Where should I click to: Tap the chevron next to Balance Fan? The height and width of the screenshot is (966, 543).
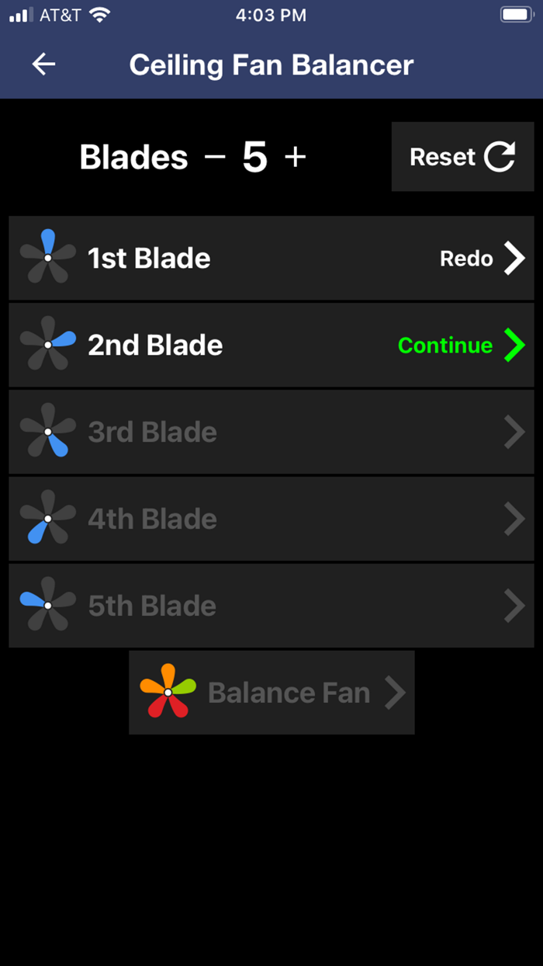coord(396,692)
